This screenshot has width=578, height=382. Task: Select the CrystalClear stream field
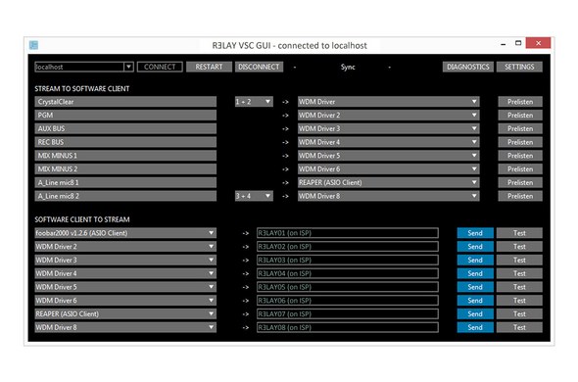click(125, 102)
